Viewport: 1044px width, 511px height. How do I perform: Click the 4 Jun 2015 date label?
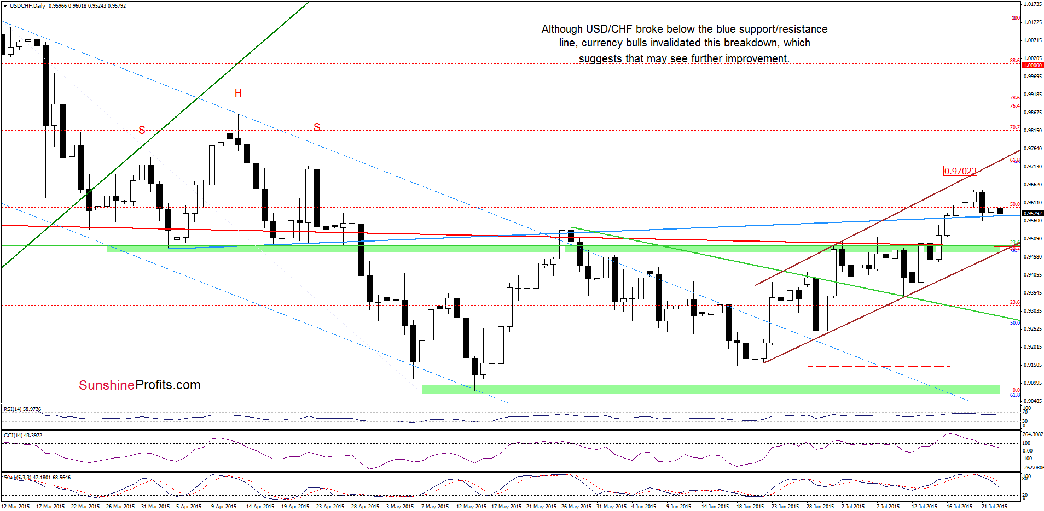[x=643, y=507]
